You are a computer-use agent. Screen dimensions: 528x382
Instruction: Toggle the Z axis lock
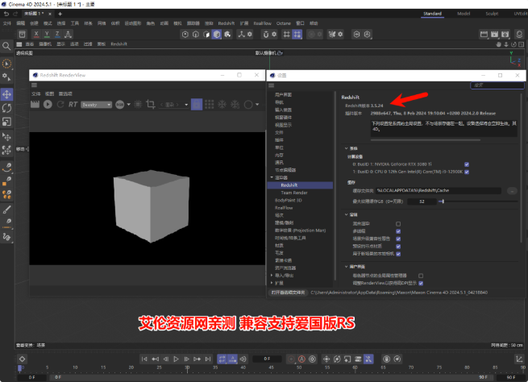point(57,34)
